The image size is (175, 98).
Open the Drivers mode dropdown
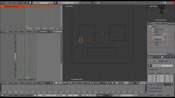[45, 83]
